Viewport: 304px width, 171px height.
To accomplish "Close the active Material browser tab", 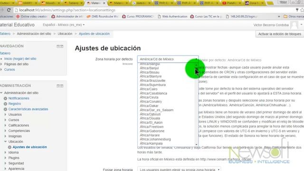I will pos(104,3).
